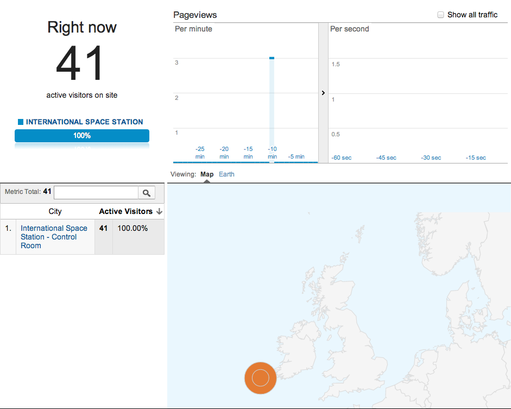Viewport: 511px width, 409px height.
Task: Click the orange visitor location marker on map
Action: (261, 378)
